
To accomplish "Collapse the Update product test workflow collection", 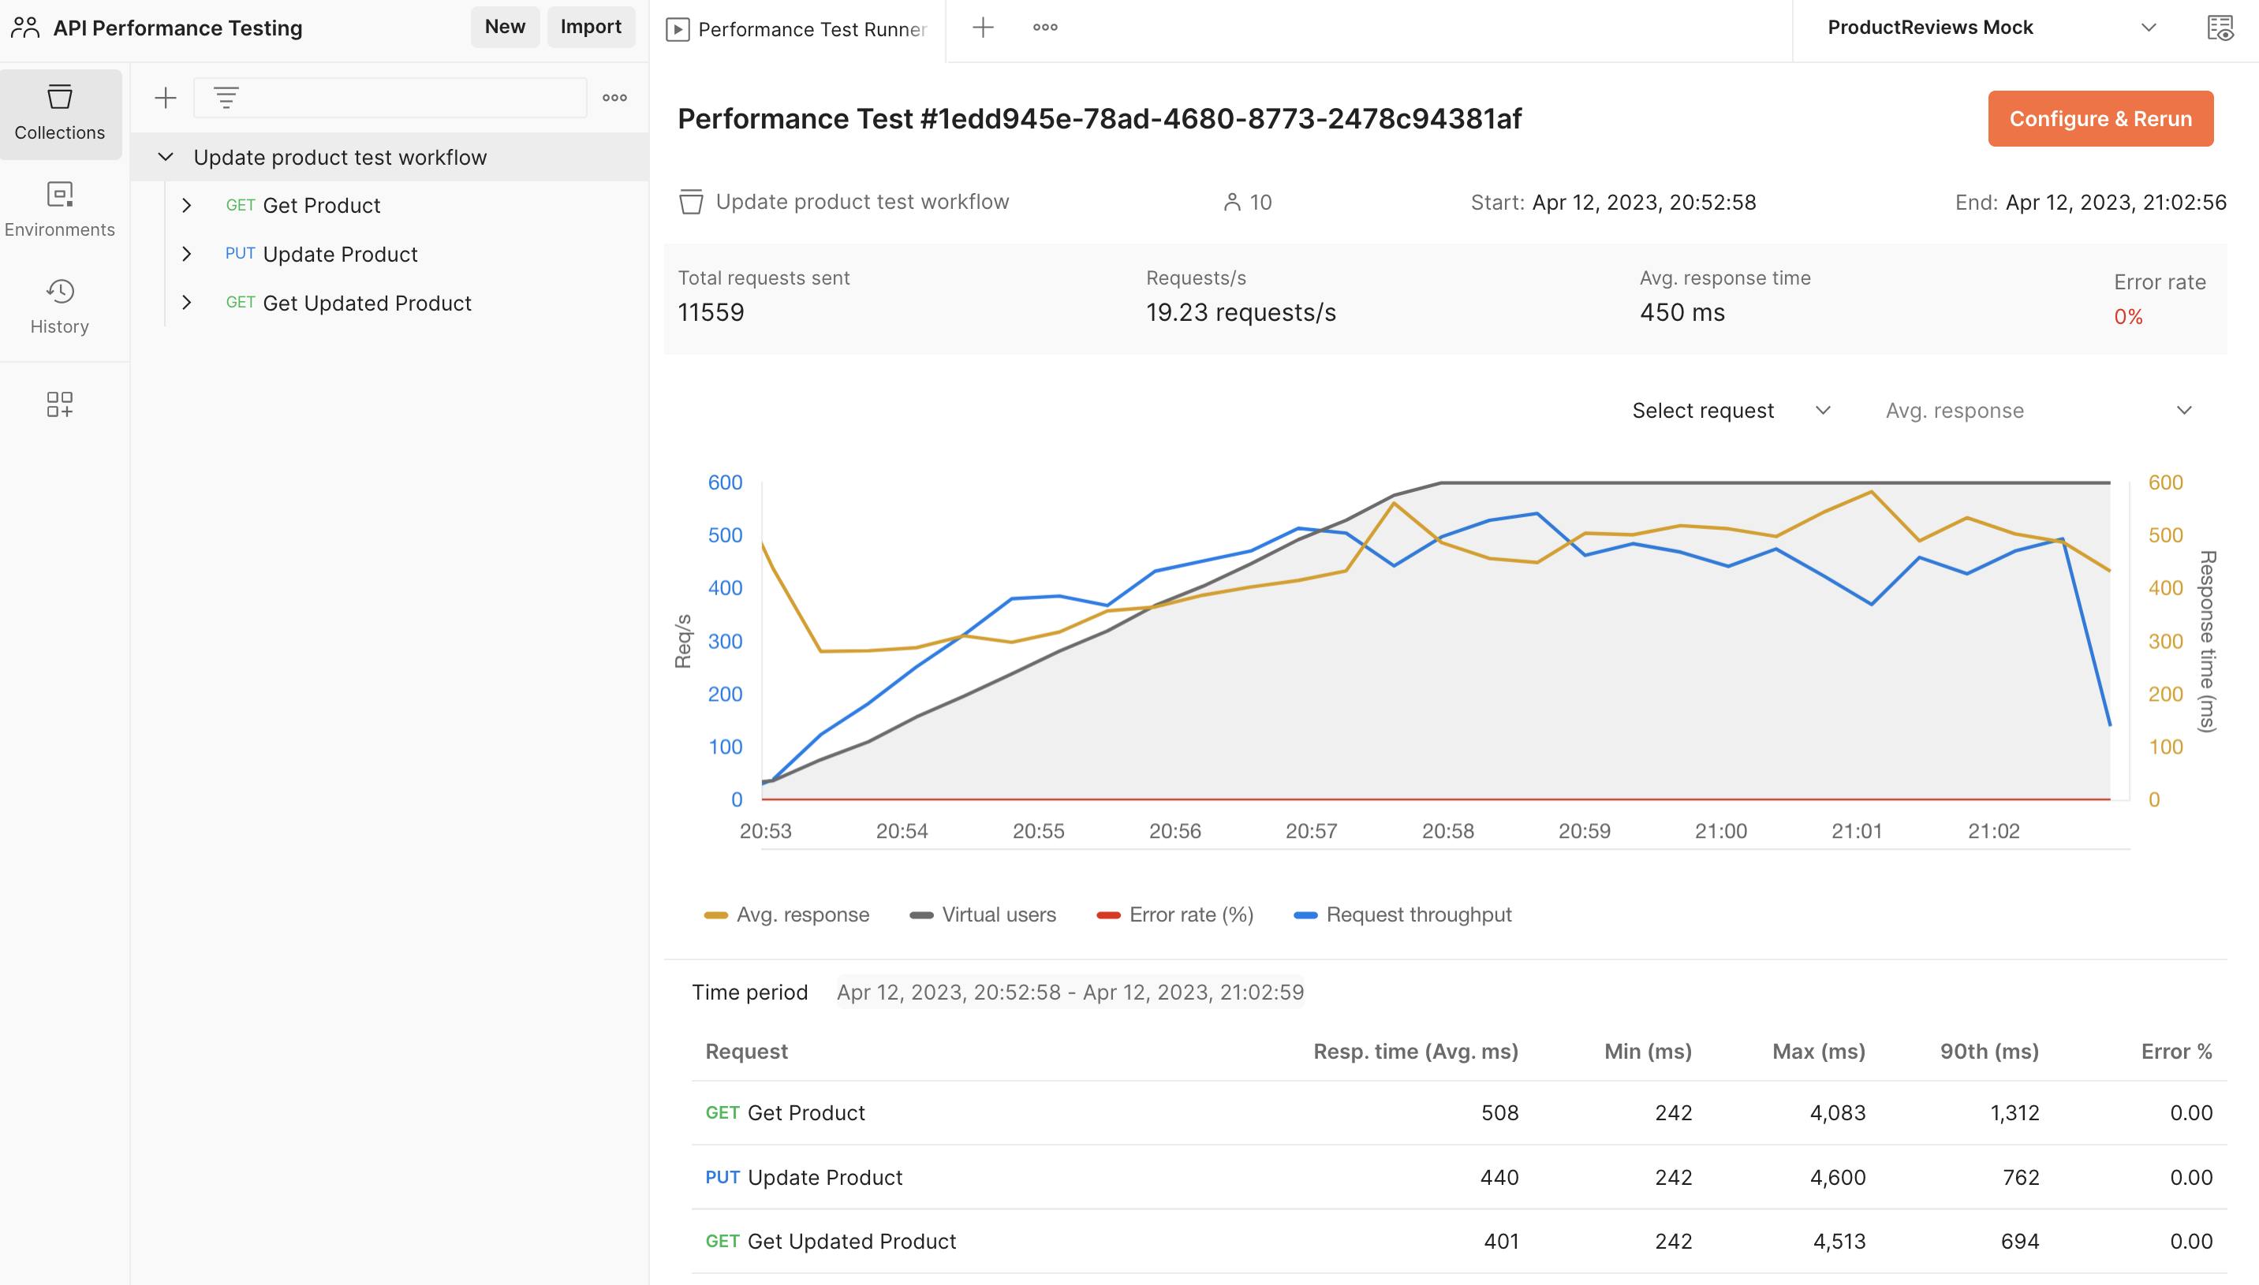I will [165, 157].
